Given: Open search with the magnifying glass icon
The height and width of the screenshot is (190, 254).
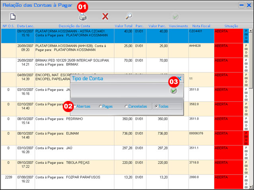Looking at the screenshot, I should tap(129, 16).
